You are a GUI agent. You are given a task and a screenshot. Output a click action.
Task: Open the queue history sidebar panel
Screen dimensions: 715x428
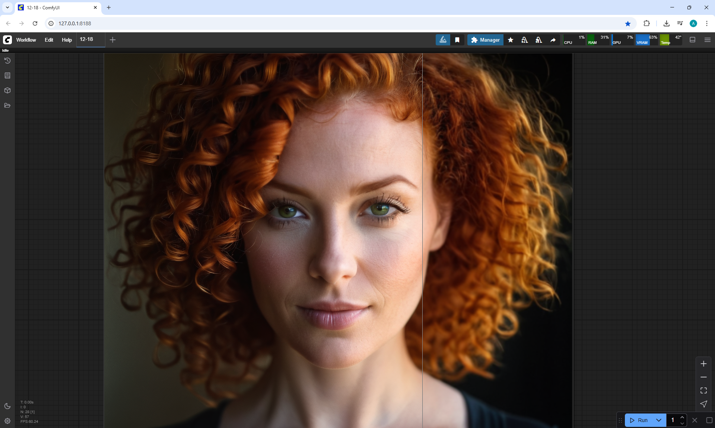7,61
